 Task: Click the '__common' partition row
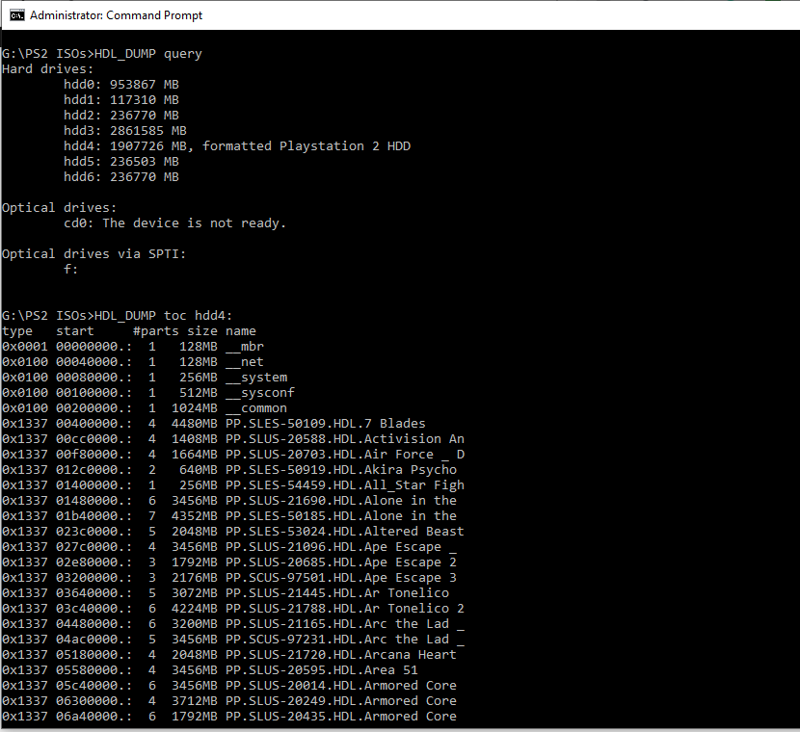145,408
